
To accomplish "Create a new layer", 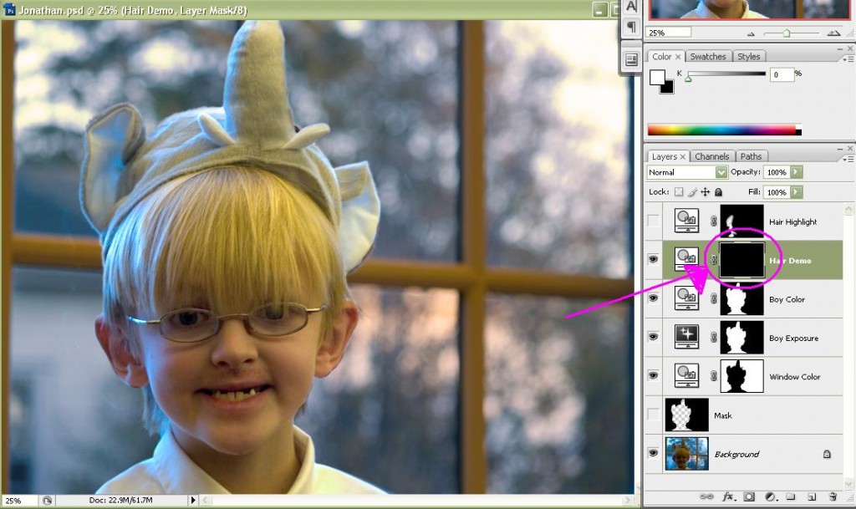I will click(x=812, y=497).
